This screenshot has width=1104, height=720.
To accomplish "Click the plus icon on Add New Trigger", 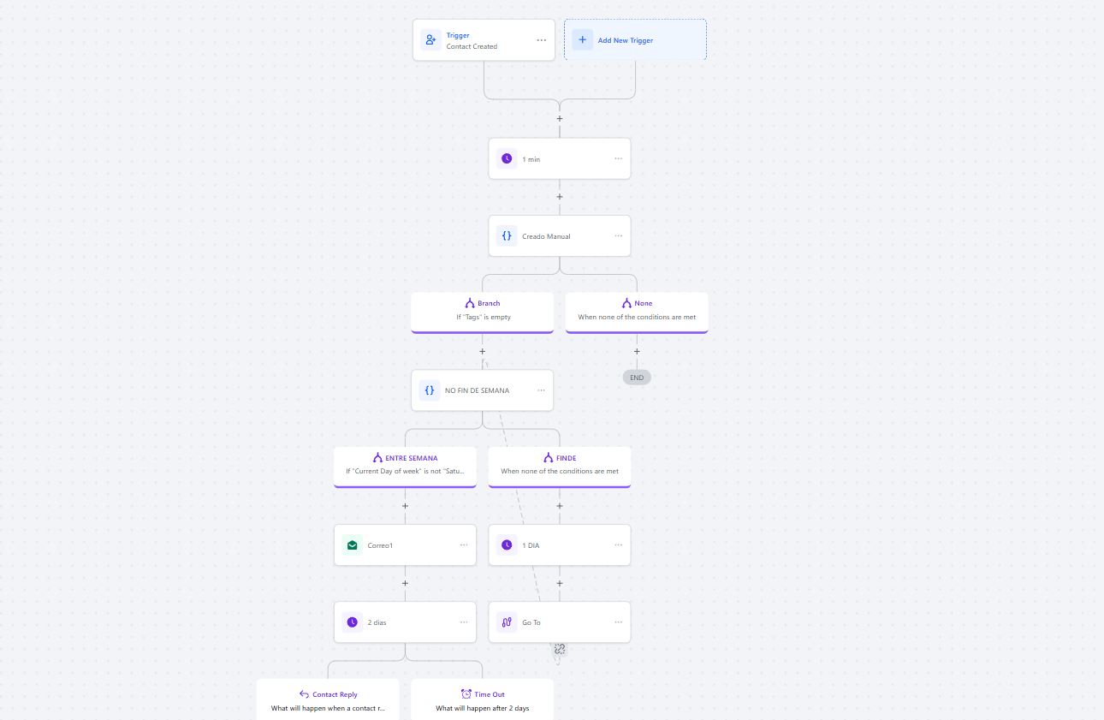I will [x=583, y=40].
